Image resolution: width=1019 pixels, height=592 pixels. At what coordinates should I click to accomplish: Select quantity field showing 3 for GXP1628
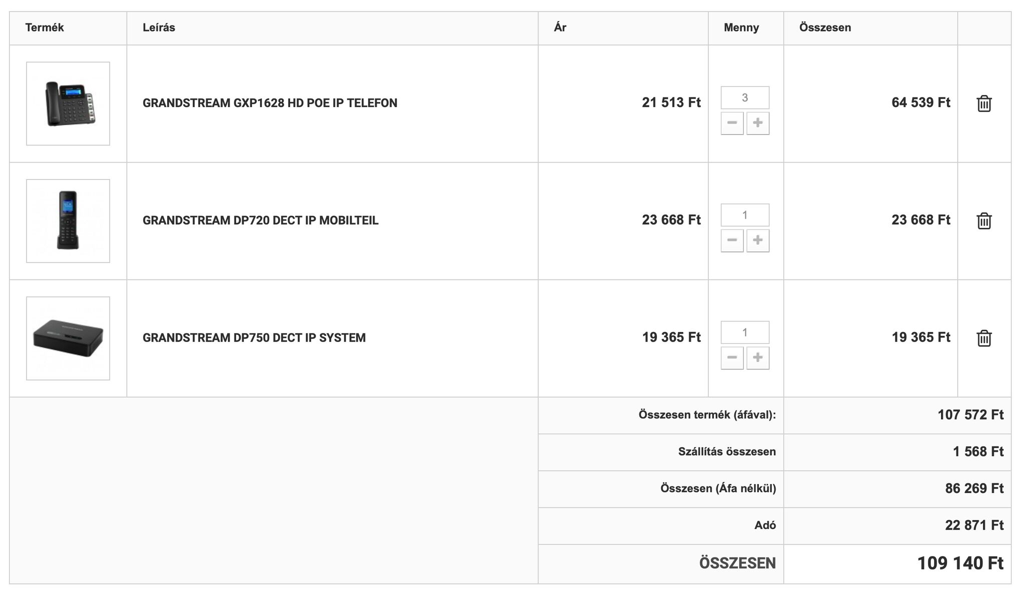745,97
